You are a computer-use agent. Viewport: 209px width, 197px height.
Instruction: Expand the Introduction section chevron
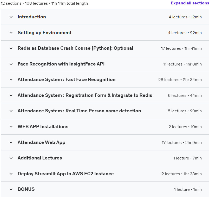coord(11,17)
